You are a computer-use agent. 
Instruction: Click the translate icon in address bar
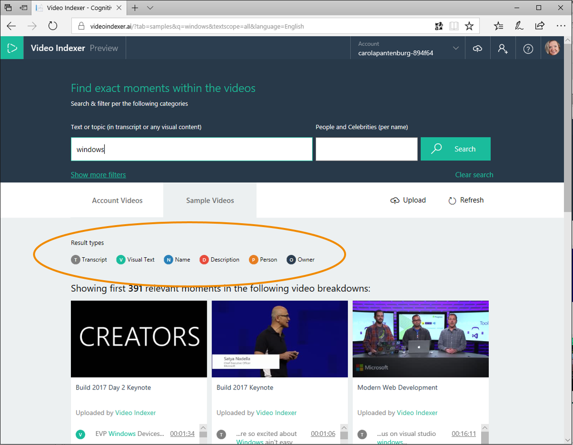coord(439,26)
